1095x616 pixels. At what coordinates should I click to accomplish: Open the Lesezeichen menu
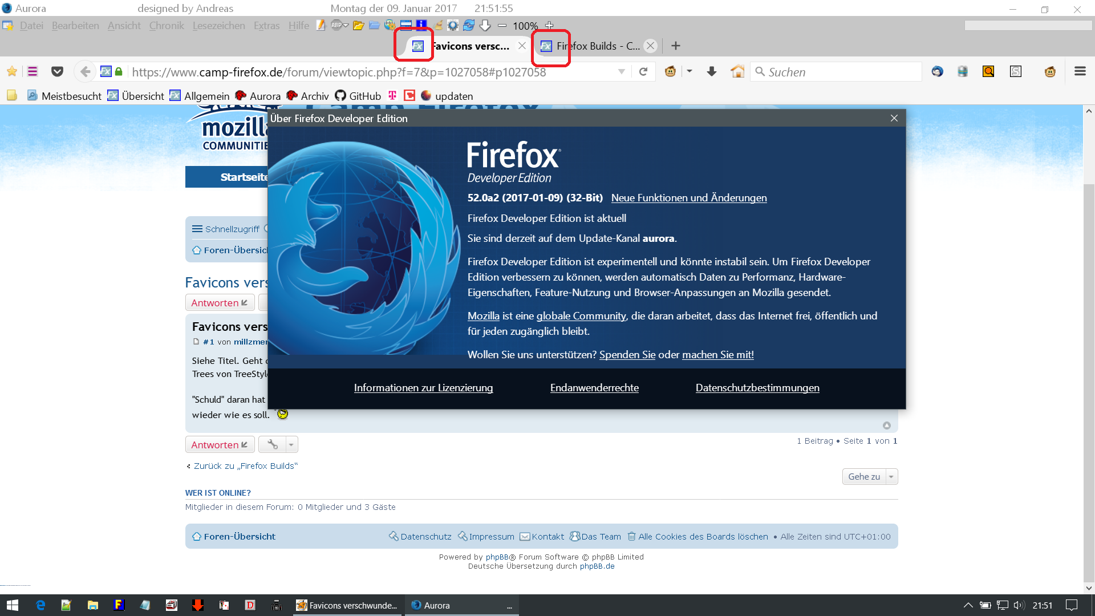pos(218,26)
